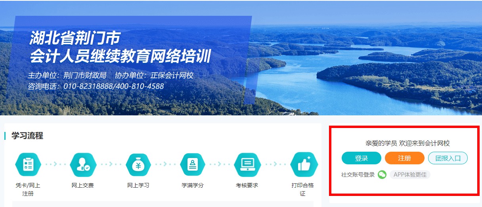
Task: Click the 网上交费 step label
Action: click(x=83, y=185)
